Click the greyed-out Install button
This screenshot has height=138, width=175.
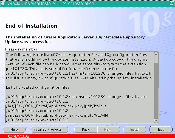(x=135, y=129)
